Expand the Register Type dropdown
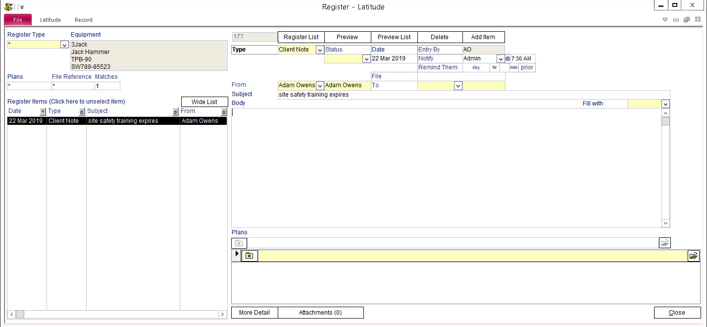Image resolution: width=707 pixels, height=327 pixels. tap(64, 45)
